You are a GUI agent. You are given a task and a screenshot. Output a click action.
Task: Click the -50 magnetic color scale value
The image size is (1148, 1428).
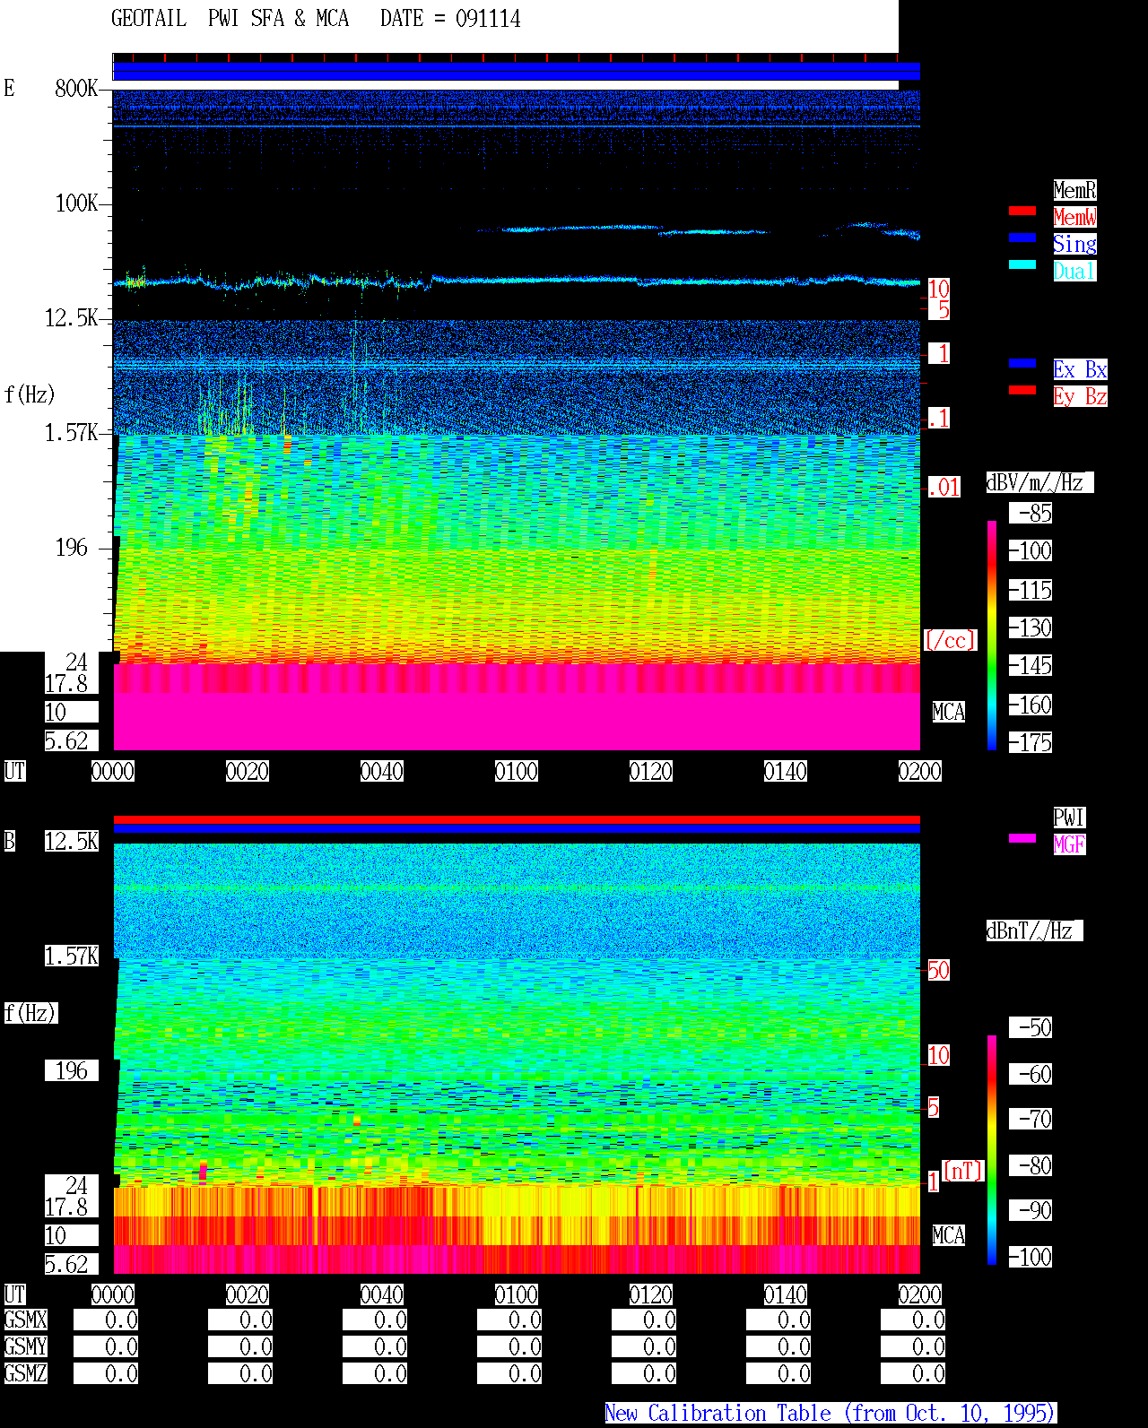[x=1031, y=1028]
